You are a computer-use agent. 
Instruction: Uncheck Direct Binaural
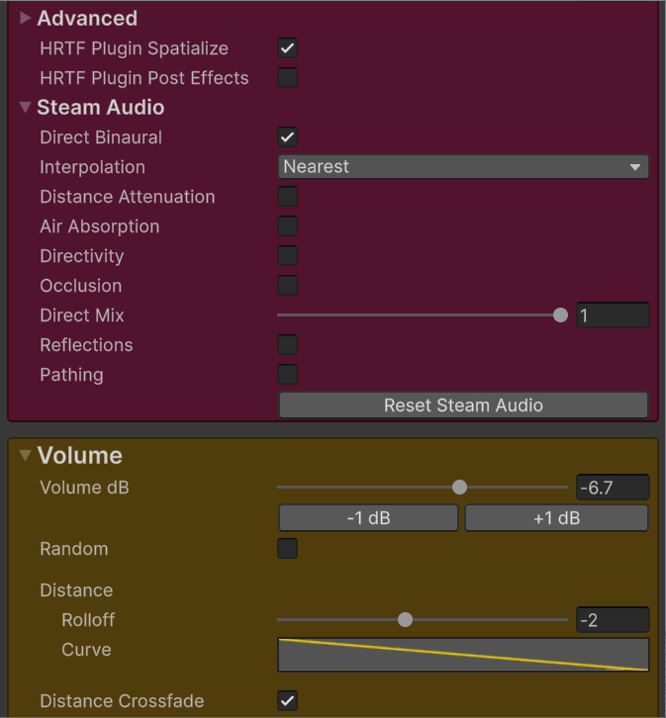(288, 137)
